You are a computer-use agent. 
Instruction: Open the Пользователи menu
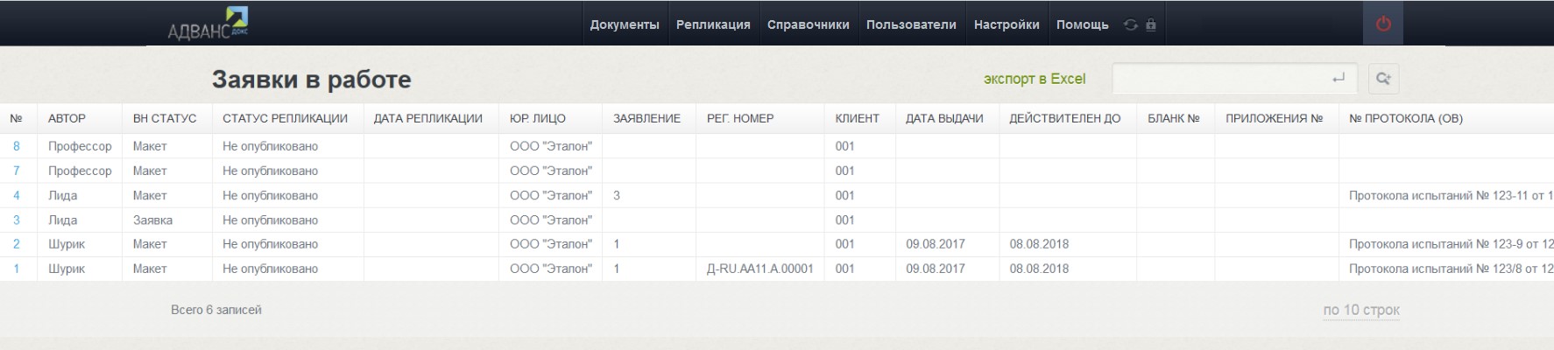coord(911,24)
